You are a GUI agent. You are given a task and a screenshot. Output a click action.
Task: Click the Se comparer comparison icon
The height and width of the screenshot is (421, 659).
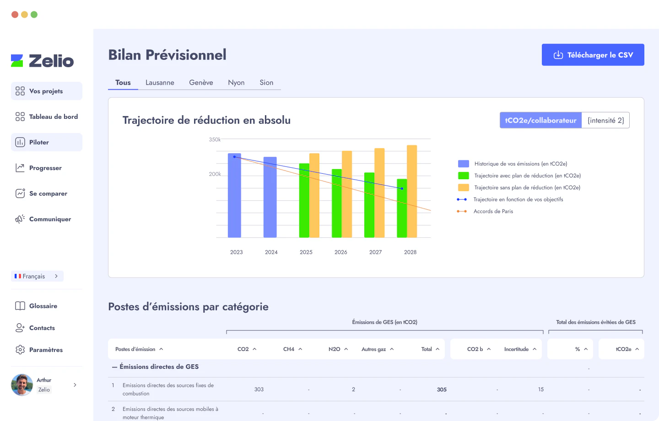tap(20, 193)
